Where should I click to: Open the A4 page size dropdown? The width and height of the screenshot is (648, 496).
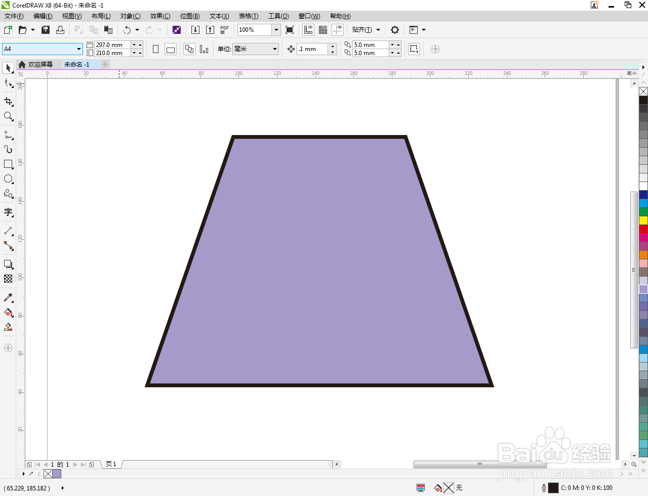(79, 49)
